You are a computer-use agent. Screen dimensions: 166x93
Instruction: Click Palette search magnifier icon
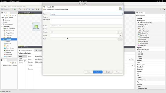pos(163,16)
